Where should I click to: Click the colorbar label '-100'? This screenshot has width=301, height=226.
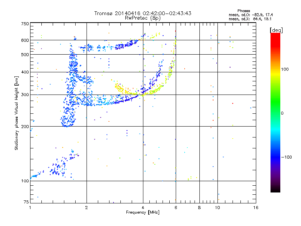[x=286, y=157]
